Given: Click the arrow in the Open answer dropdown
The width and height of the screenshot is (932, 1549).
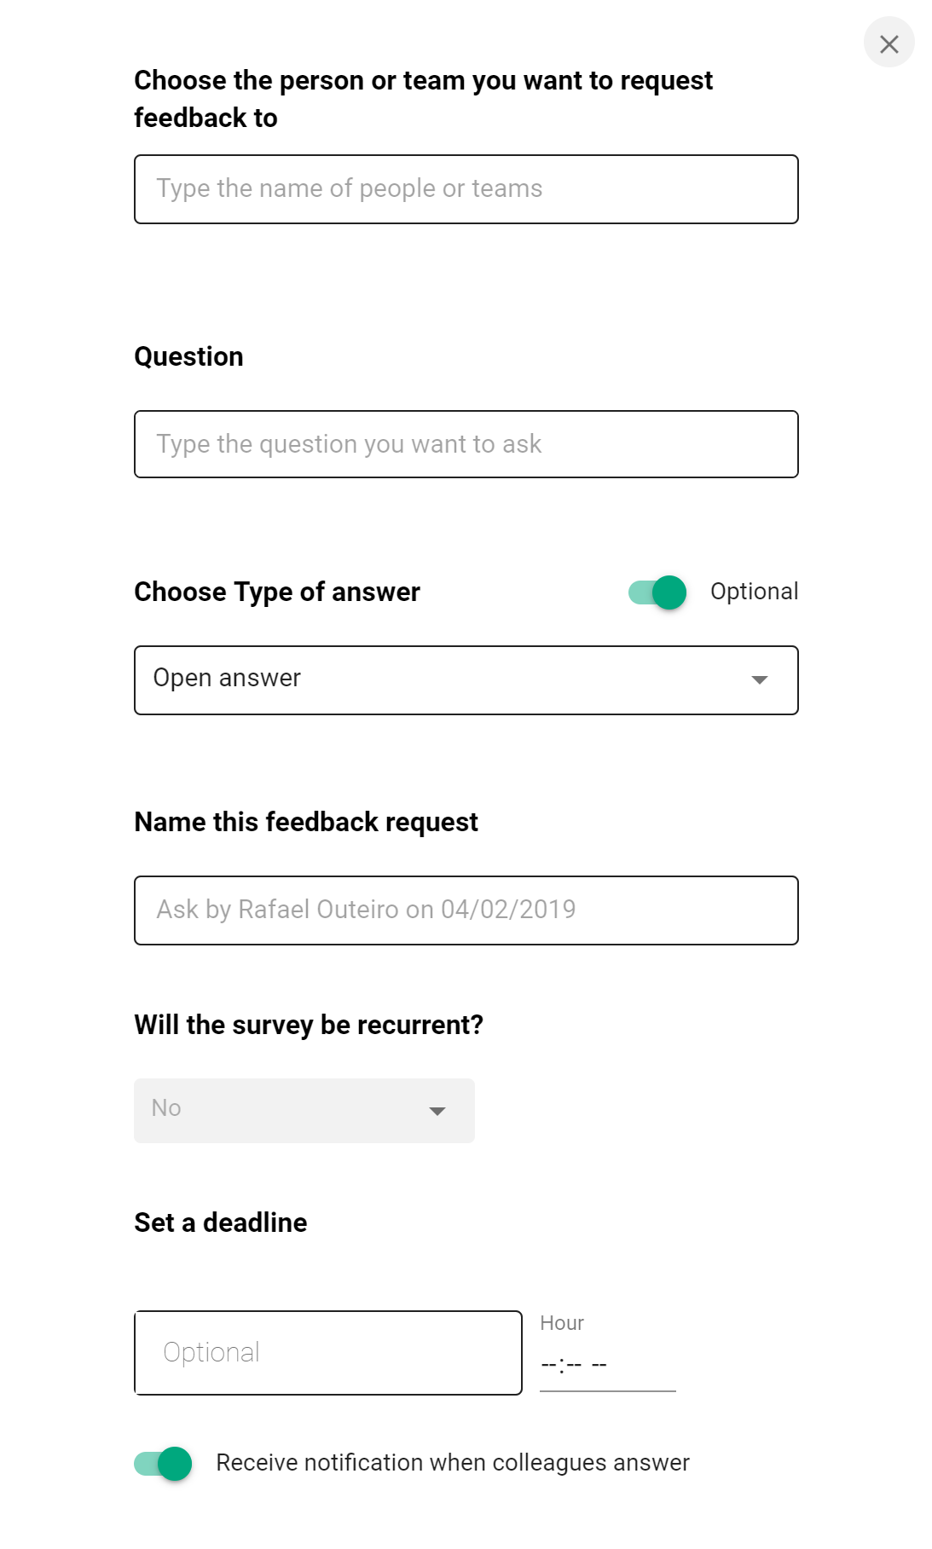Looking at the screenshot, I should point(759,679).
